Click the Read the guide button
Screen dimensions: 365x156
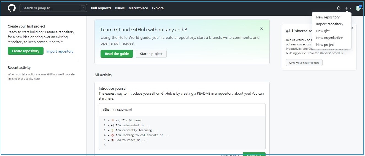pyautogui.click(x=117, y=54)
